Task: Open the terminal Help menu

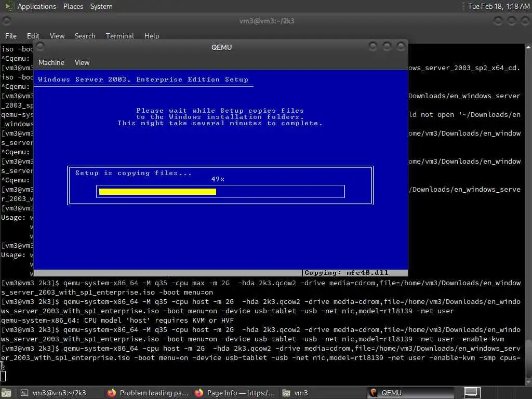Action: point(152,36)
